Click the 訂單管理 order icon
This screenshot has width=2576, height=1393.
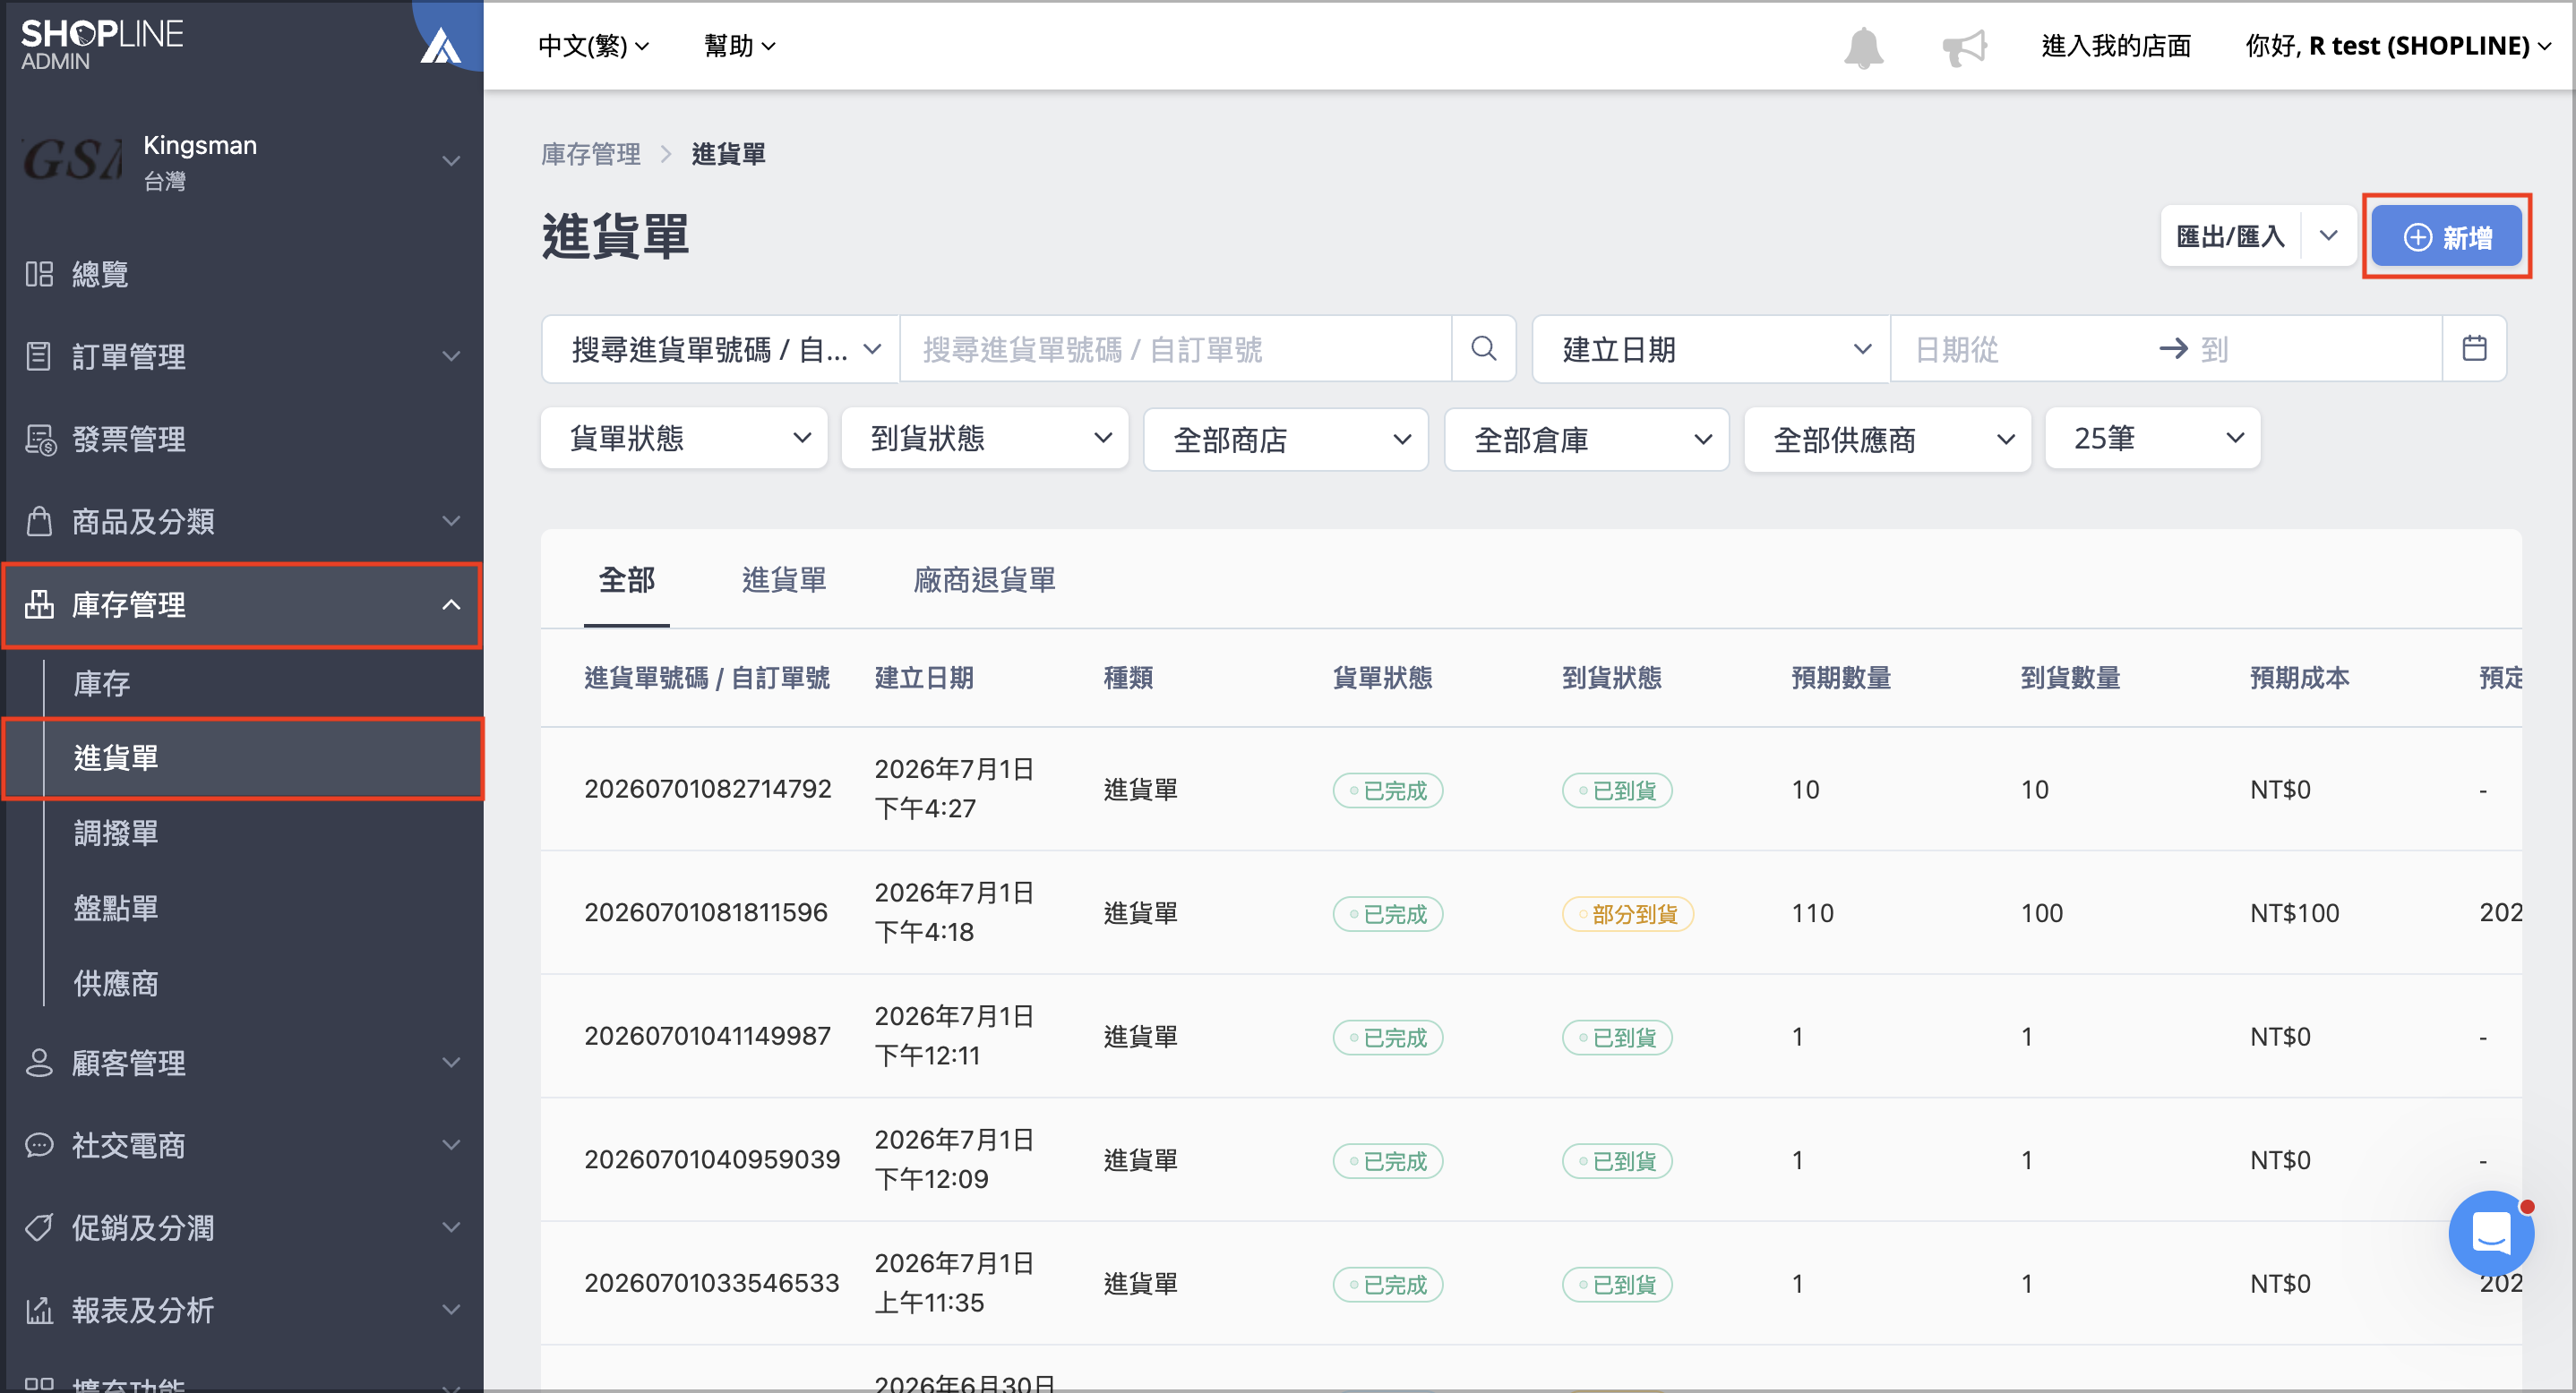point(39,355)
